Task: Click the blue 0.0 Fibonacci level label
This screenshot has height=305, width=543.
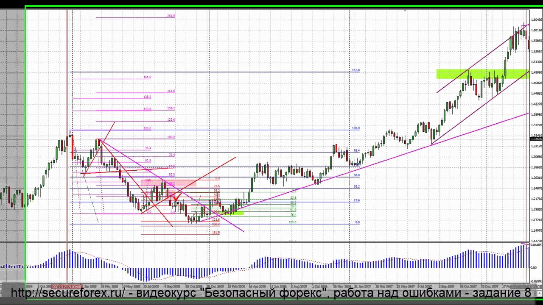Action: pyautogui.click(x=357, y=222)
